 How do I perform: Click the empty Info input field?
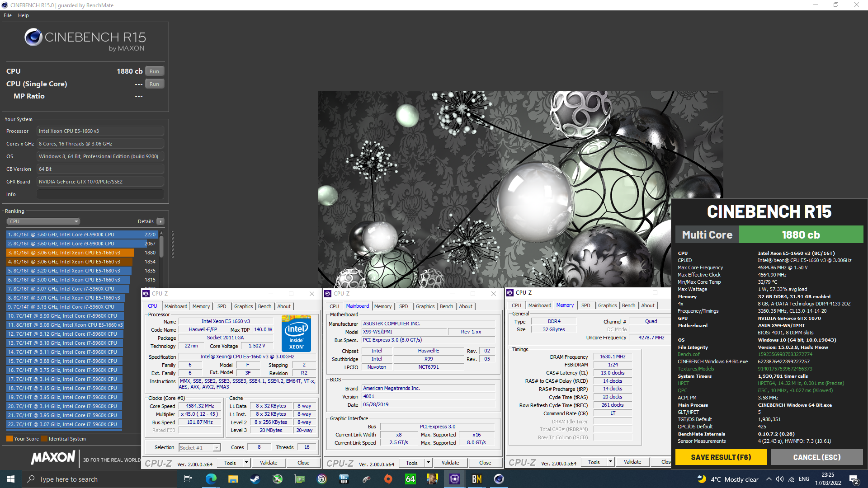point(100,194)
